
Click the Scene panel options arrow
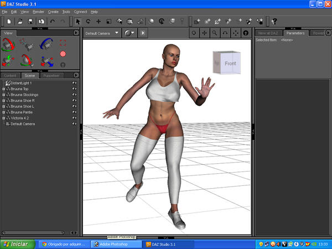pyautogui.click(x=76, y=75)
